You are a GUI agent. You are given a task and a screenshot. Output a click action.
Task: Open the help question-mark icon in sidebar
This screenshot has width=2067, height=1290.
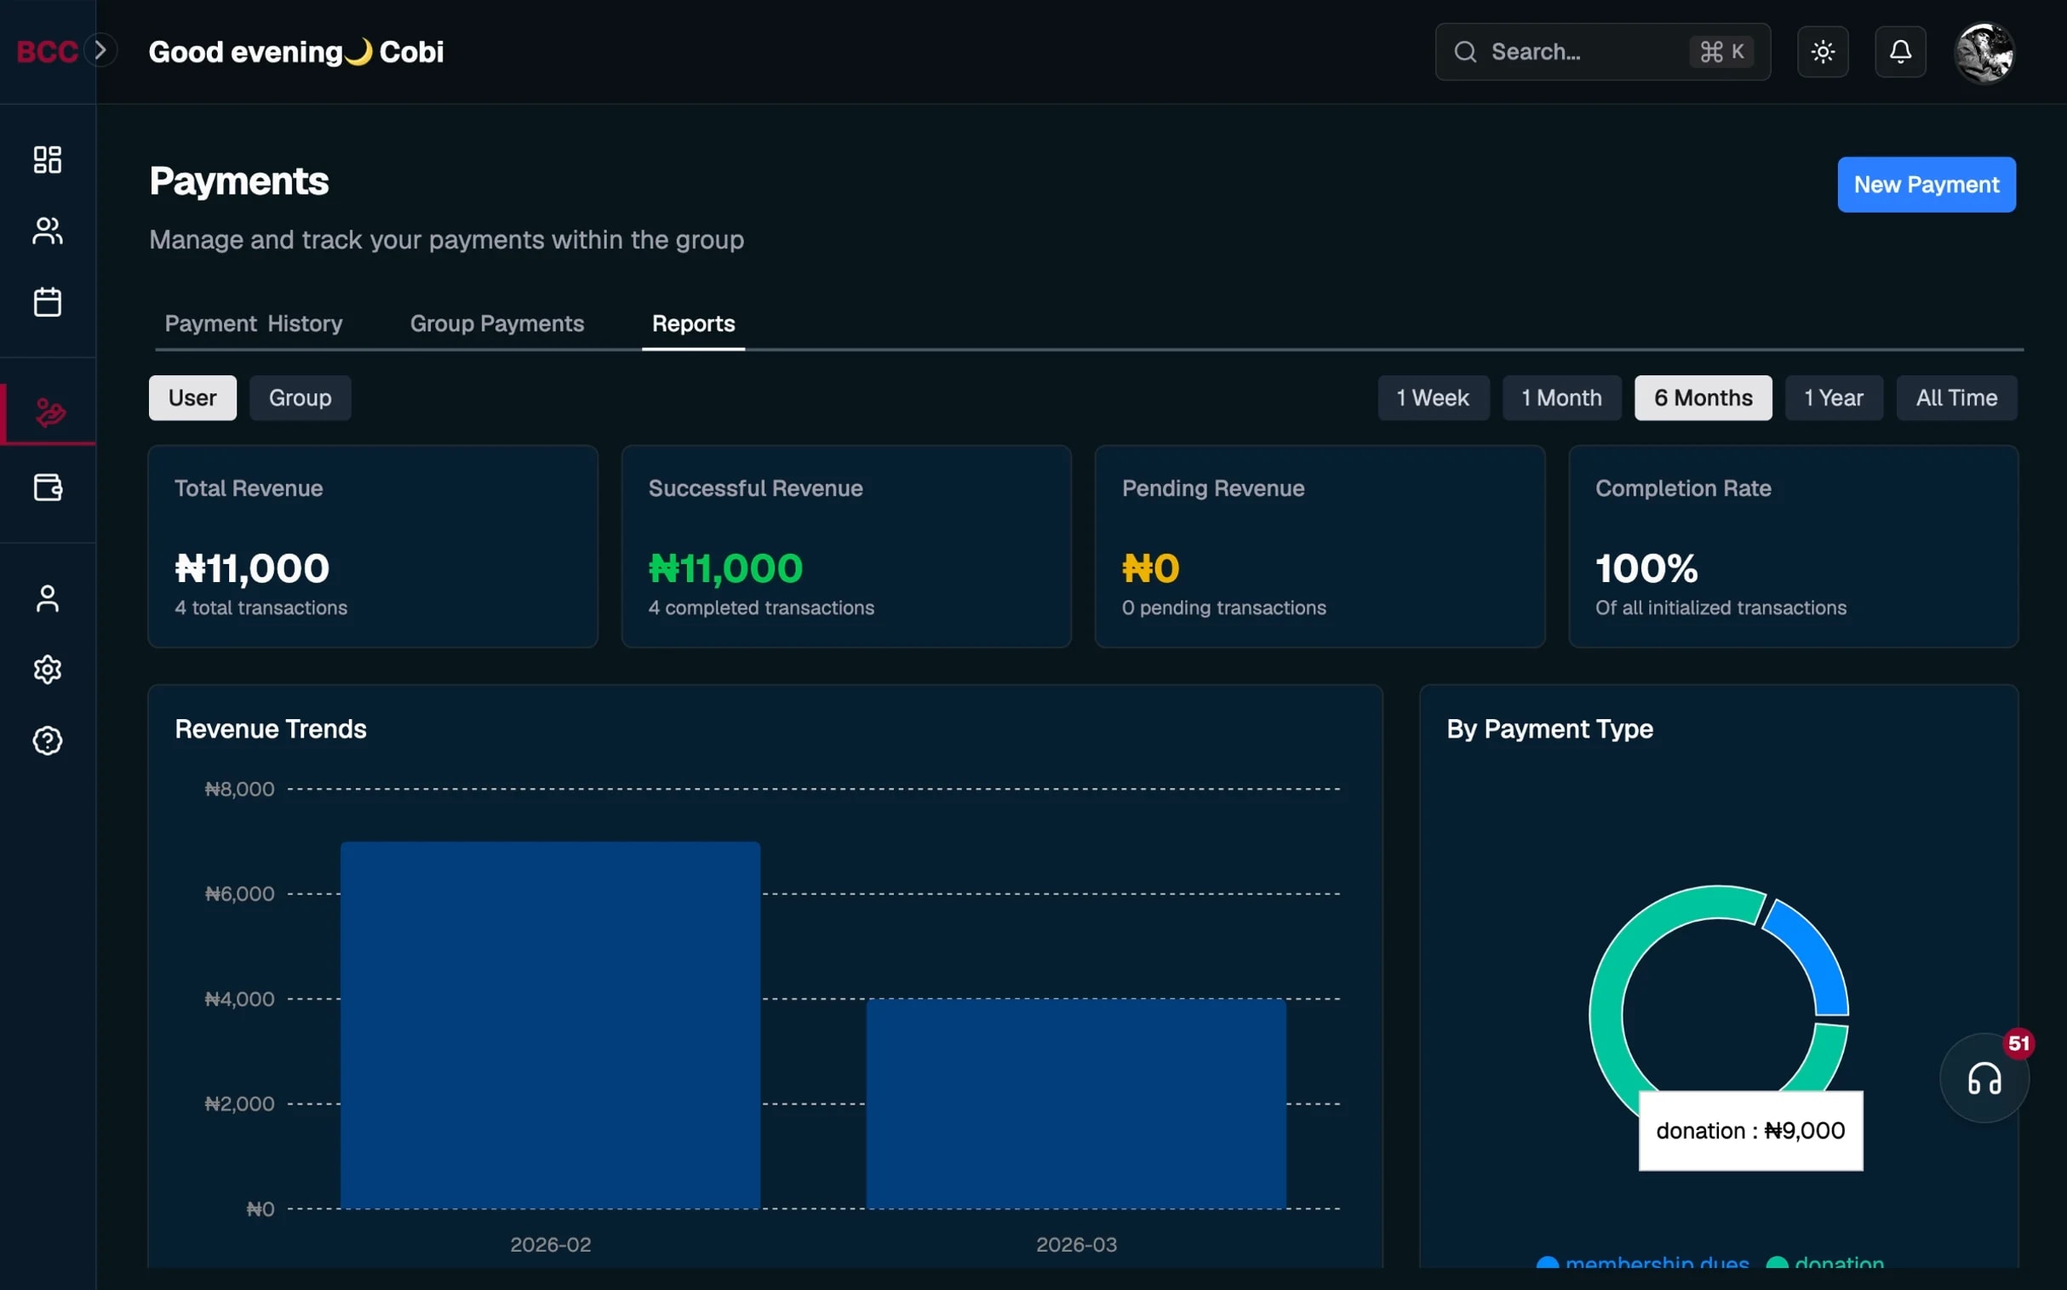[x=48, y=740]
